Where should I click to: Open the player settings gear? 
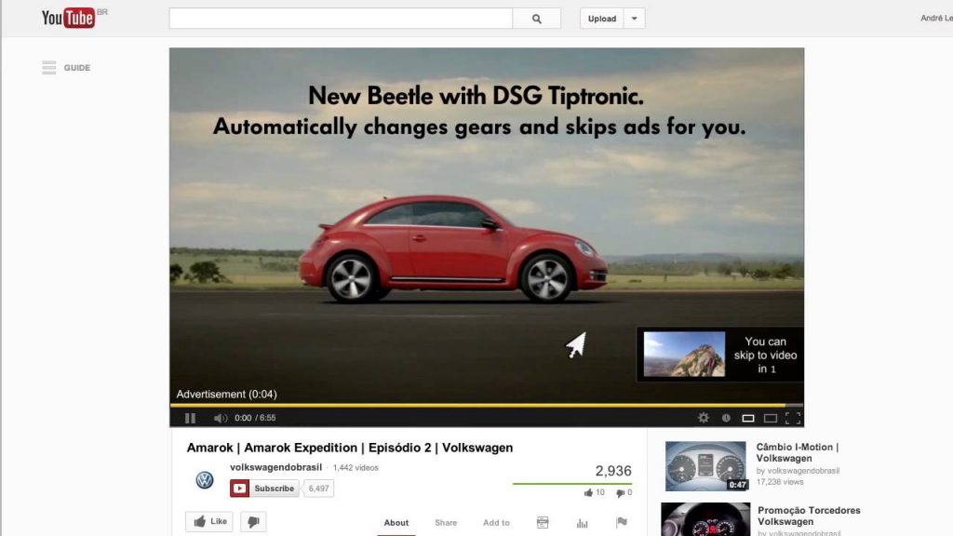[705, 418]
